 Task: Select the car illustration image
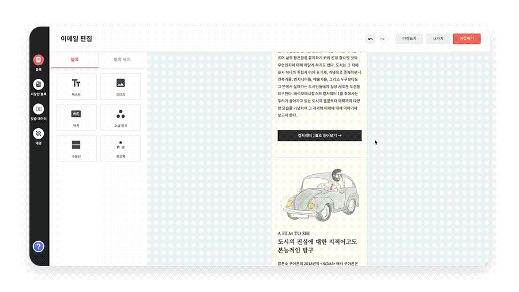point(319,195)
